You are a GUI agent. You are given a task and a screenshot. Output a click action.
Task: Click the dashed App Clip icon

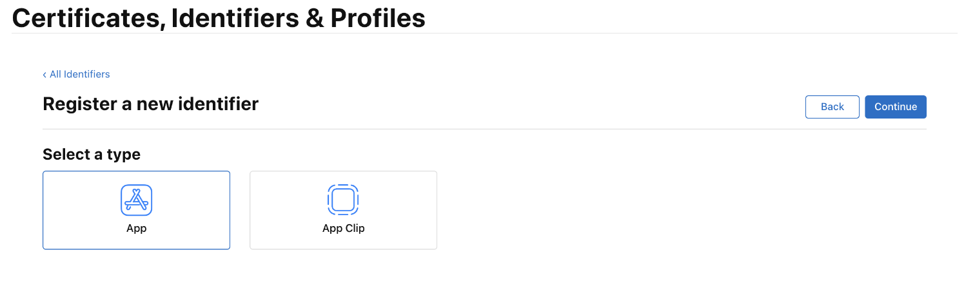pos(343,200)
